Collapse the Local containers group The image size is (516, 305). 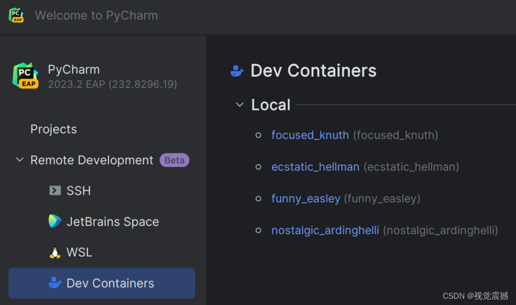tap(240, 105)
